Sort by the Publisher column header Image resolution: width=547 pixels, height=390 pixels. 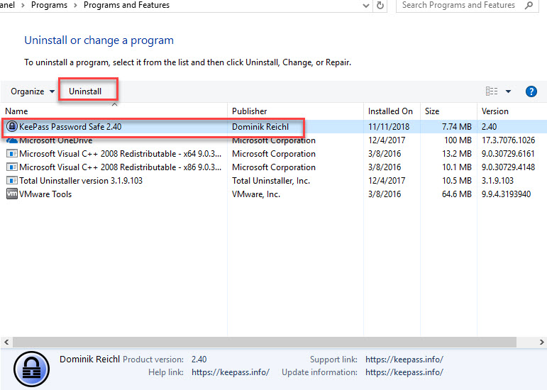tap(295, 111)
